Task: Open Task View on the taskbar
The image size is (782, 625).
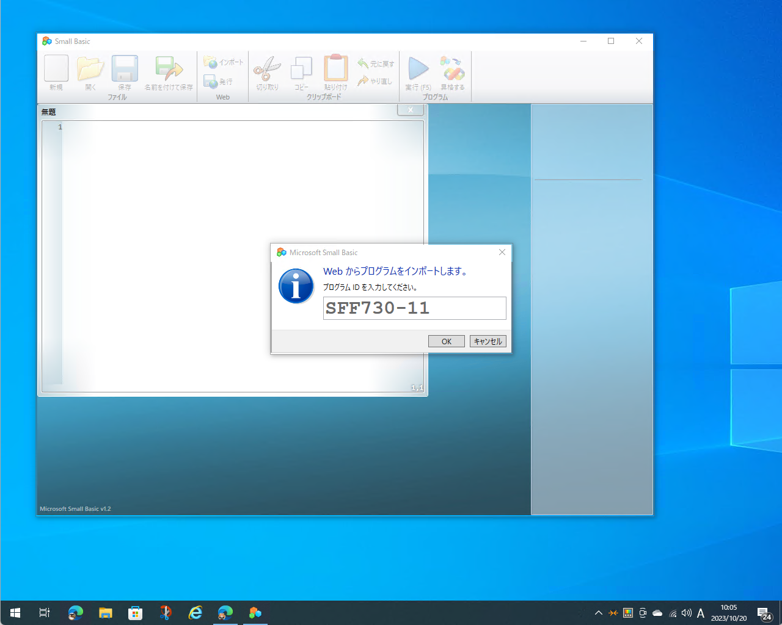Action: point(45,613)
